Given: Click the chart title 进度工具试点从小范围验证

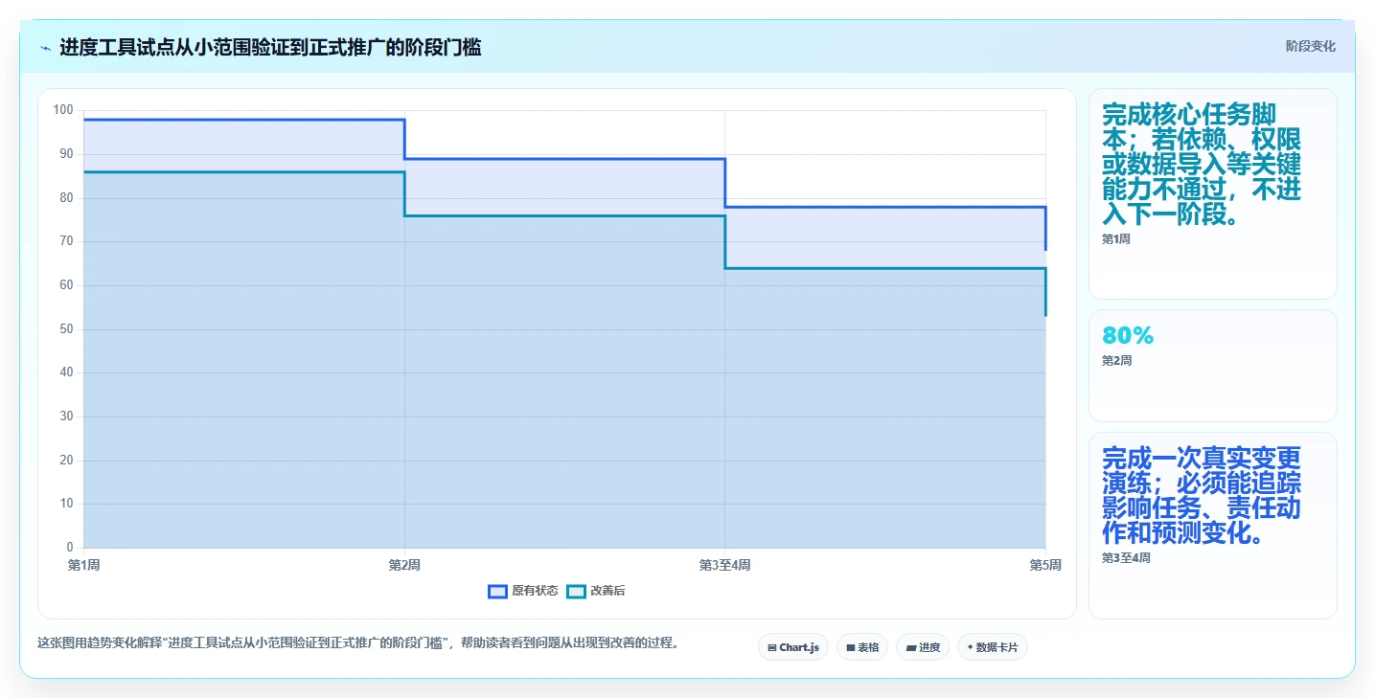Looking at the screenshot, I should click(270, 47).
